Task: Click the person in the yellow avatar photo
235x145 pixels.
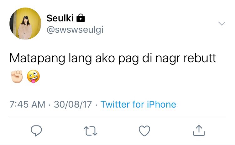Action: pos(25,28)
